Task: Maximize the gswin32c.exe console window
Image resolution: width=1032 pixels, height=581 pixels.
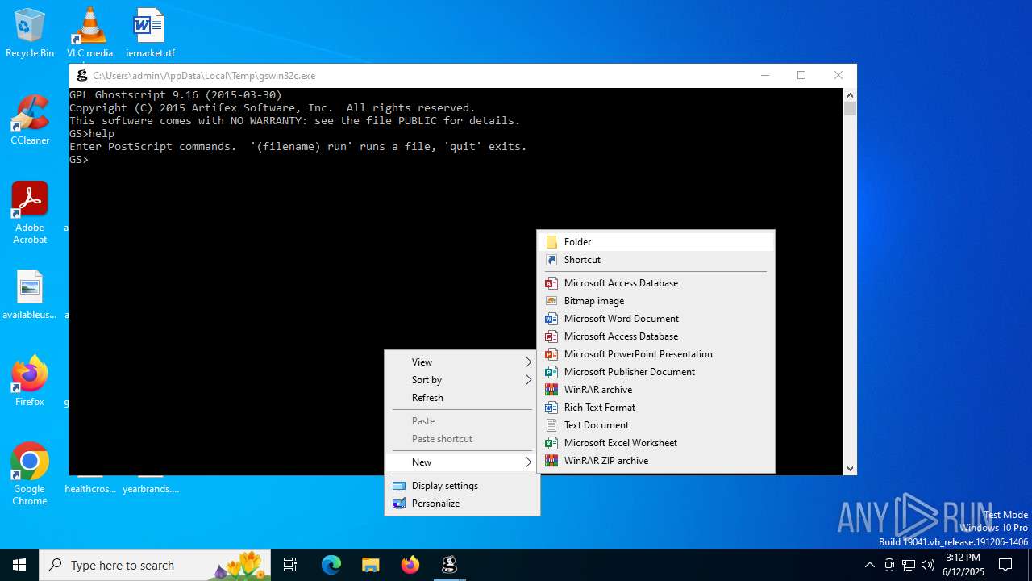Action: 801,76
